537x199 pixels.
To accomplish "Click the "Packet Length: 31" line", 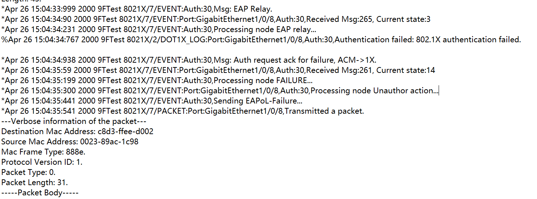I will point(35,183).
